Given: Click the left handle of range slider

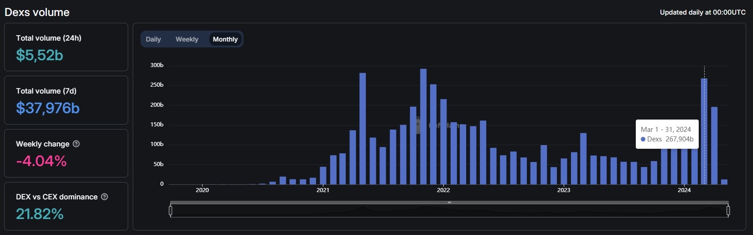Looking at the screenshot, I should (x=171, y=210).
